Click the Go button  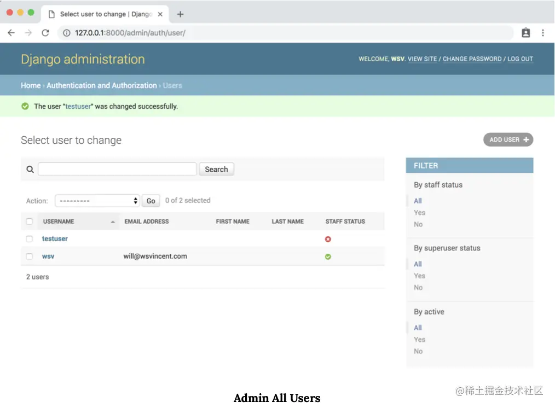tap(151, 201)
